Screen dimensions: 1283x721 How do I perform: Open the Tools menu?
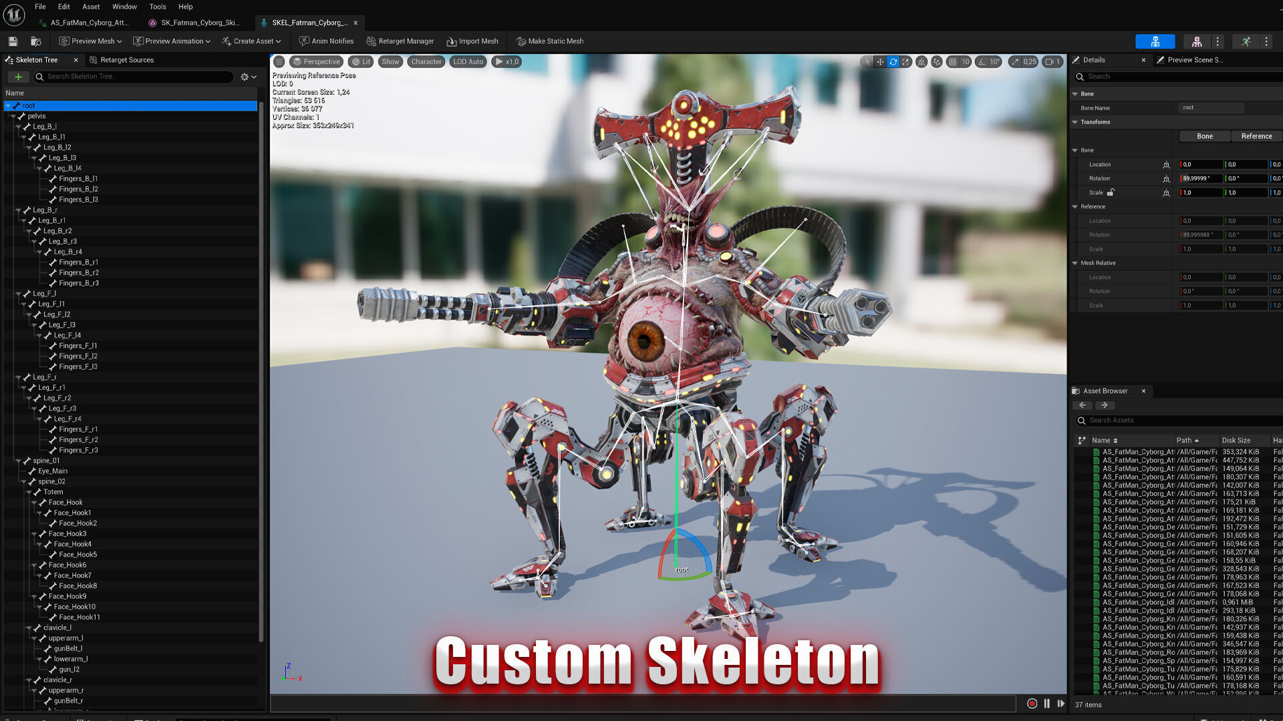pyautogui.click(x=158, y=7)
